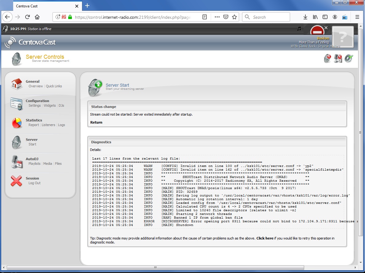Image resolution: width=365 pixels, height=273 pixels.
Task: Click the server offline status icon
Action: click(328, 58)
